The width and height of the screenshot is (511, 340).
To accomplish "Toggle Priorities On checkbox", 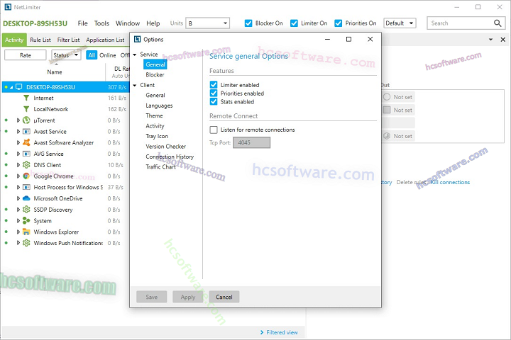I will tap(339, 23).
